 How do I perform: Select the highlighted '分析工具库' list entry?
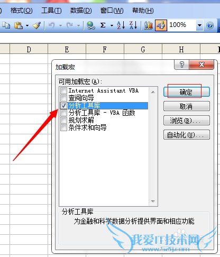[108, 105]
